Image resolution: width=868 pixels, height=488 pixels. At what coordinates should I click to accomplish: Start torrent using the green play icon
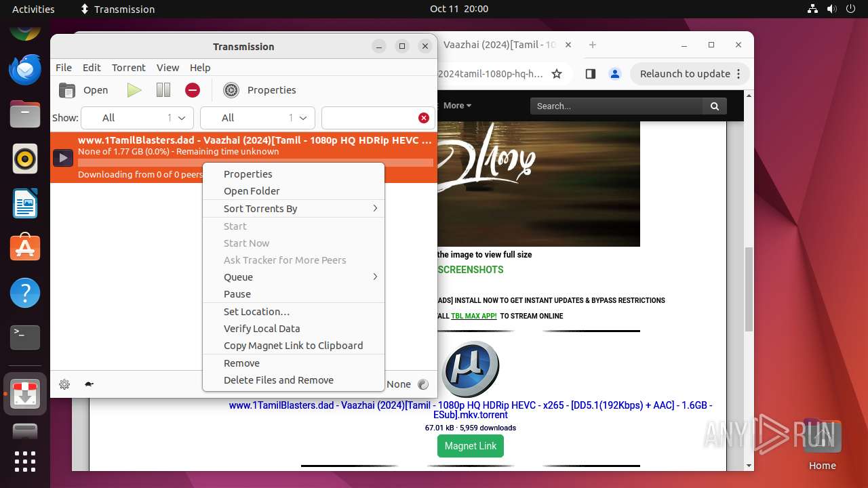point(134,90)
